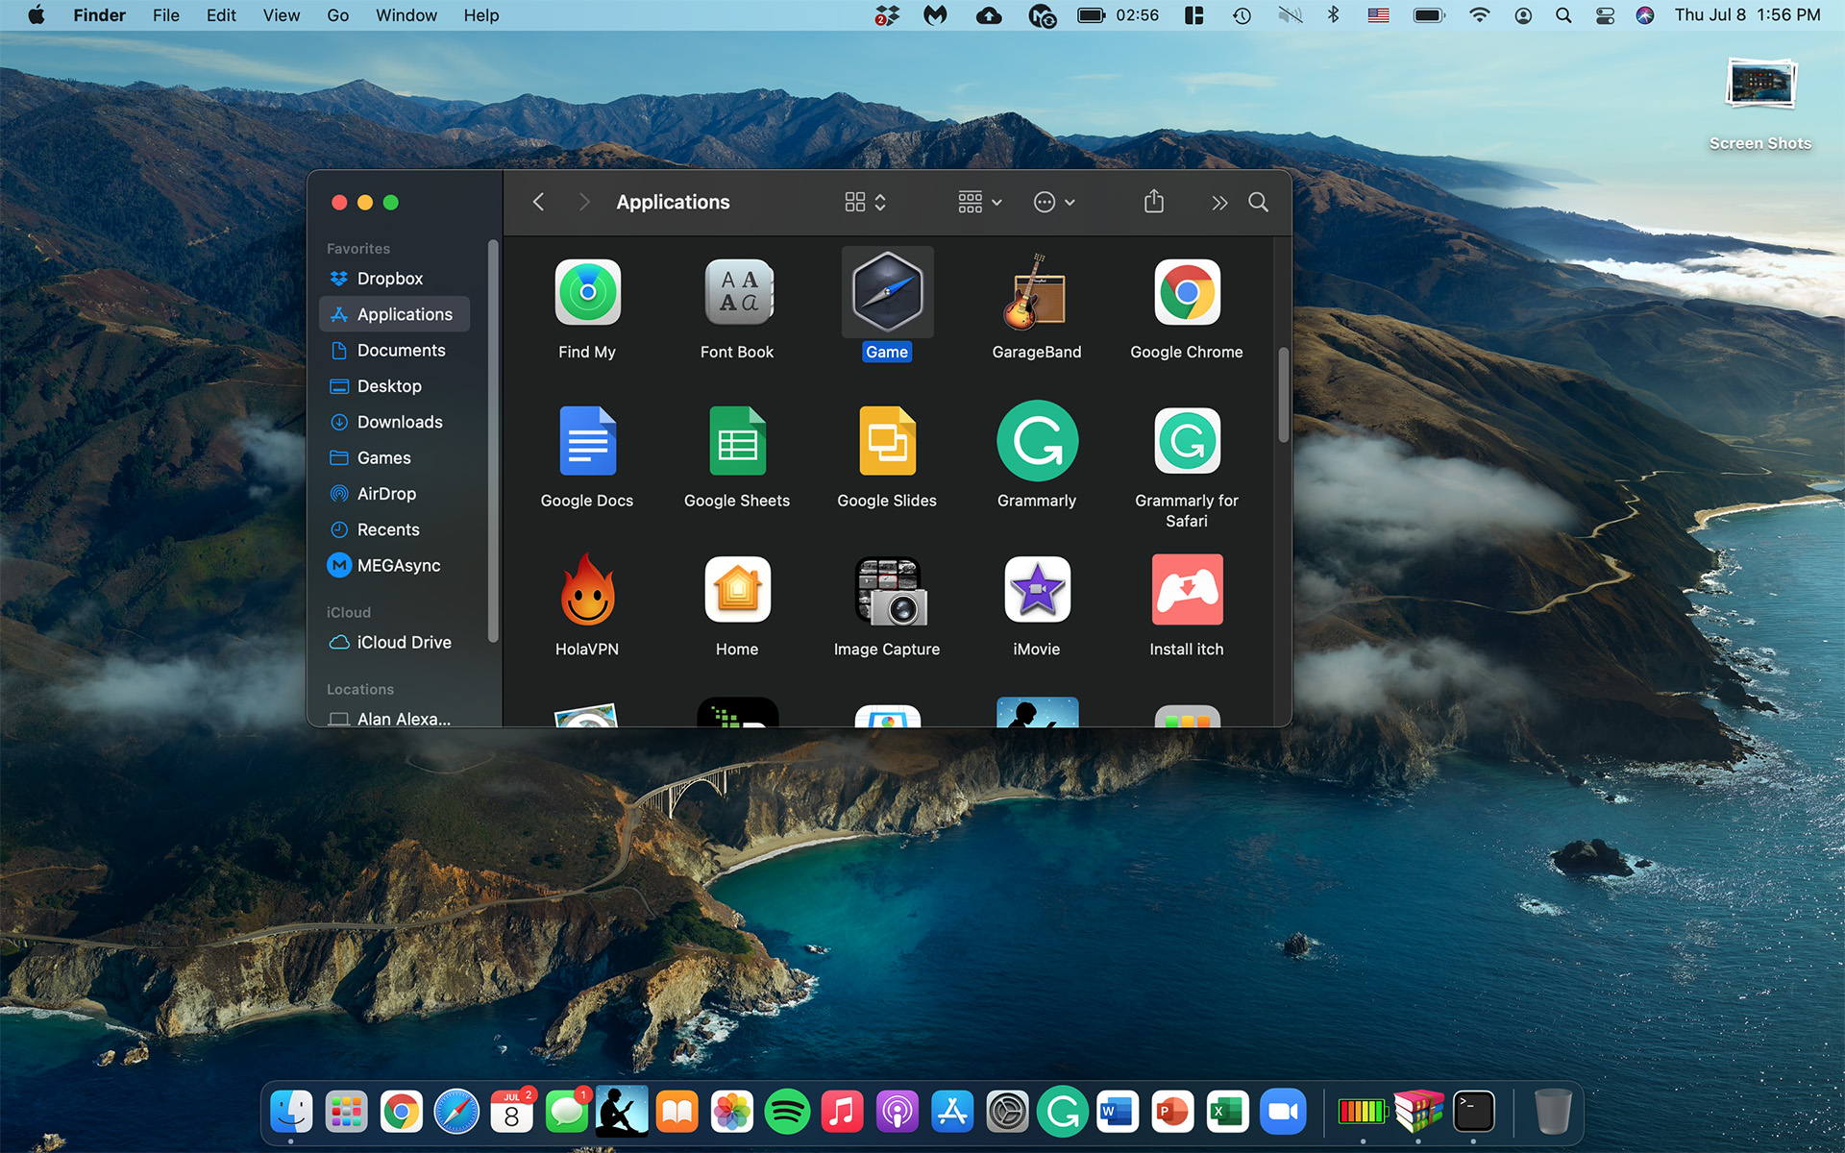This screenshot has width=1845, height=1153.
Task: Open the iMovie app icon
Action: pyautogui.click(x=1037, y=589)
